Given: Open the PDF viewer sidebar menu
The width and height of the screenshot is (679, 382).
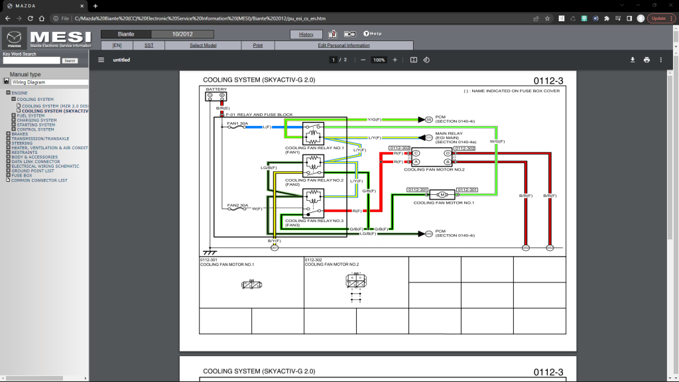Looking at the screenshot, I should click(101, 60).
